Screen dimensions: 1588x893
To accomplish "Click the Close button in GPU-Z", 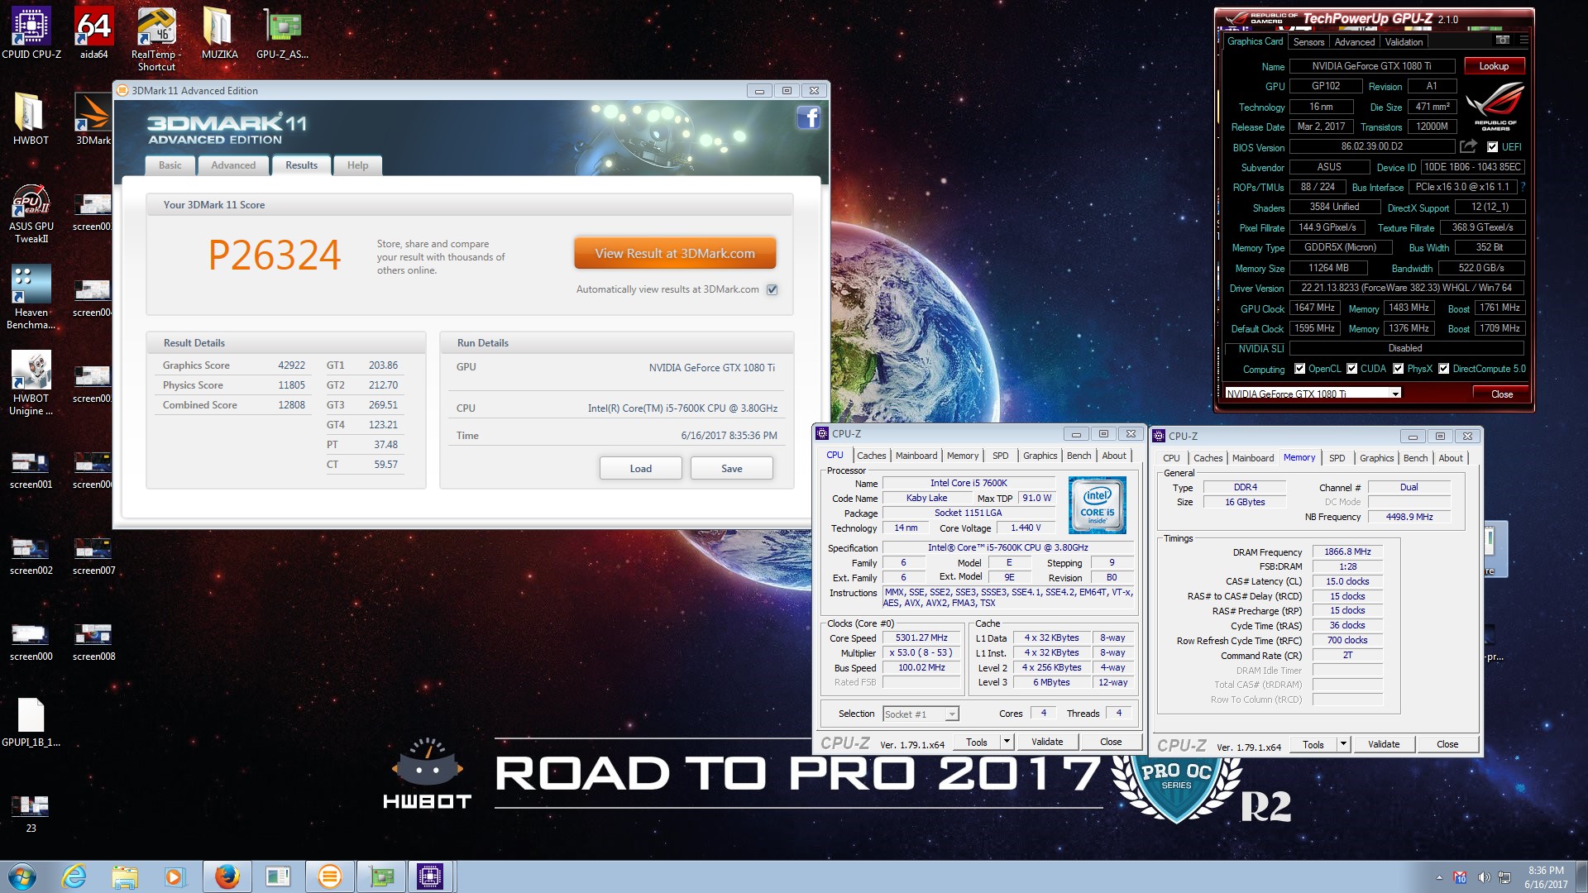I will tap(1502, 394).
